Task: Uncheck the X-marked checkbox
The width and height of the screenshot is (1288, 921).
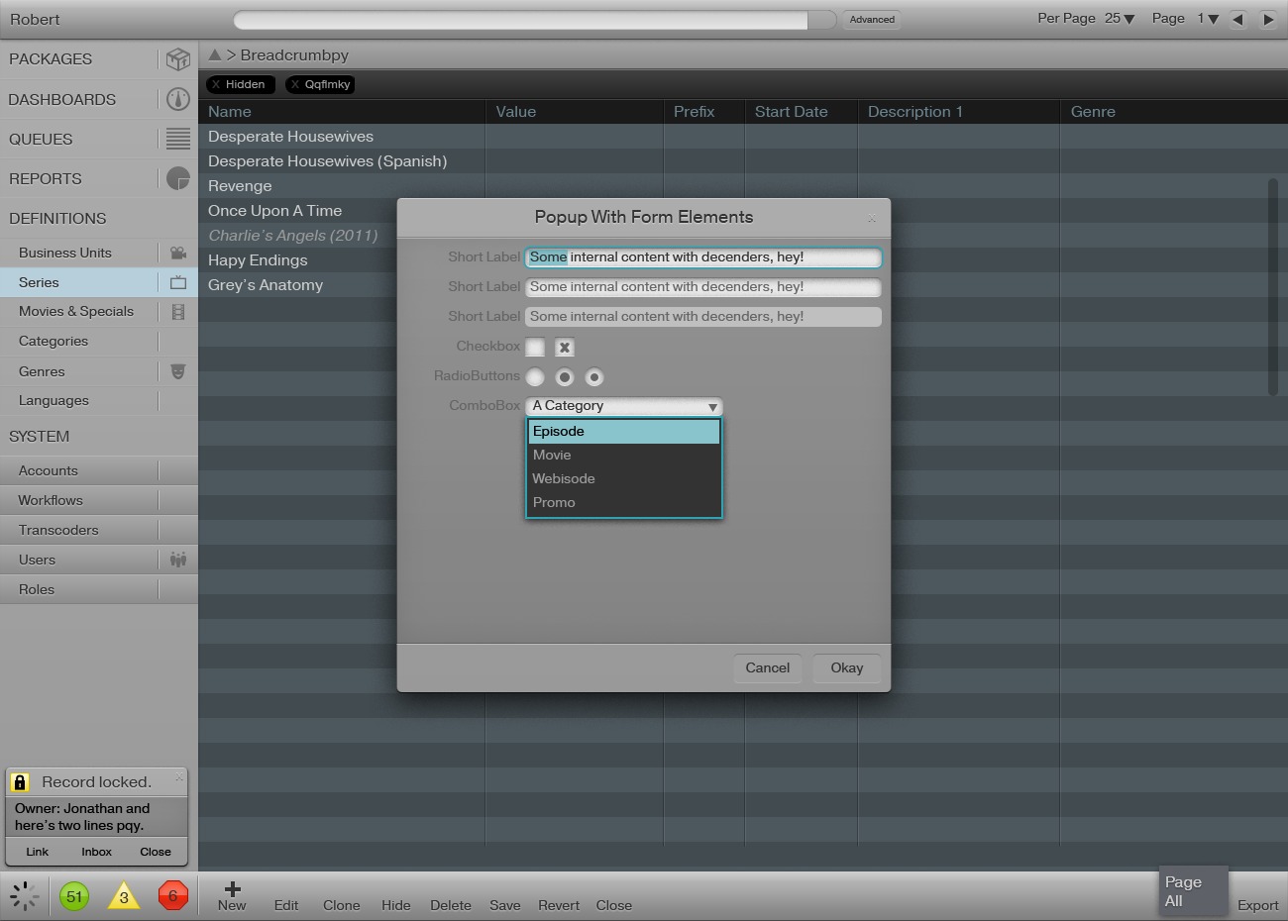Action: [x=565, y=348]
